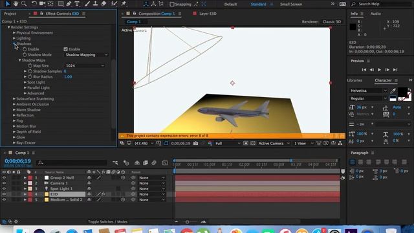Select the Pan Behind anchor tool
Screen dimensions: 414x233
tap(50, 4)
